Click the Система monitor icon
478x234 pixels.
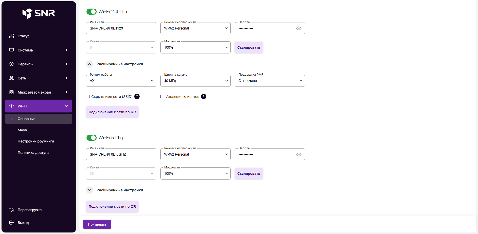tap(12, 50)
